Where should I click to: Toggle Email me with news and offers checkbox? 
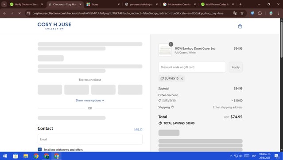pos(40,149)
